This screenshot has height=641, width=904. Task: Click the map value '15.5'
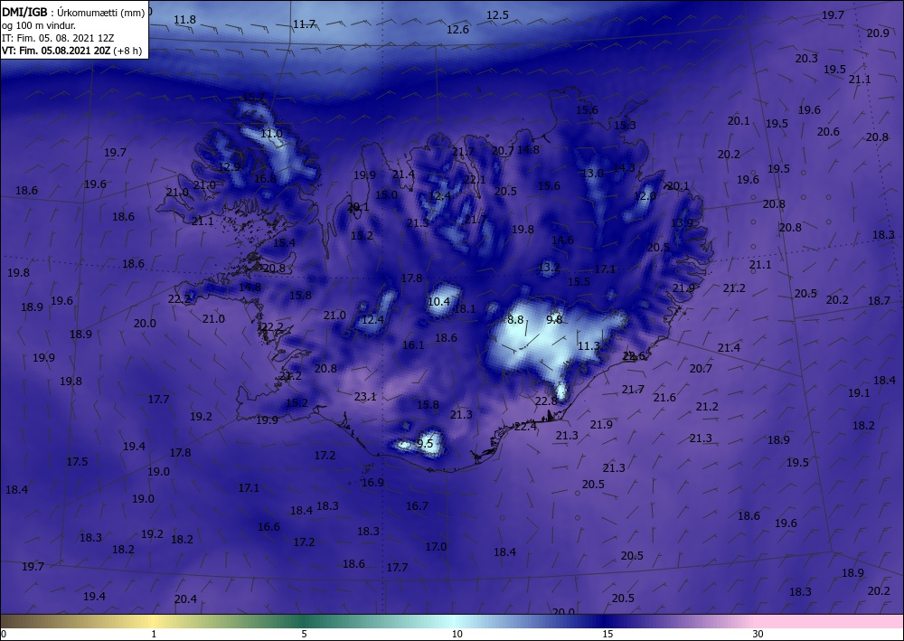[579, 282]
